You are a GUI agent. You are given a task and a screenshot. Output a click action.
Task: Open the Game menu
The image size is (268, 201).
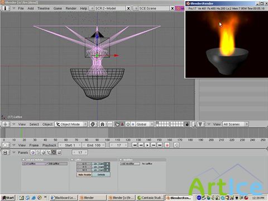[58, 8]
